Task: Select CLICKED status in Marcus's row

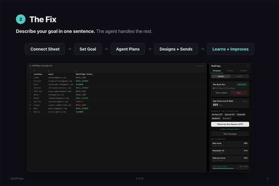Action: click(x=79, y=112)
